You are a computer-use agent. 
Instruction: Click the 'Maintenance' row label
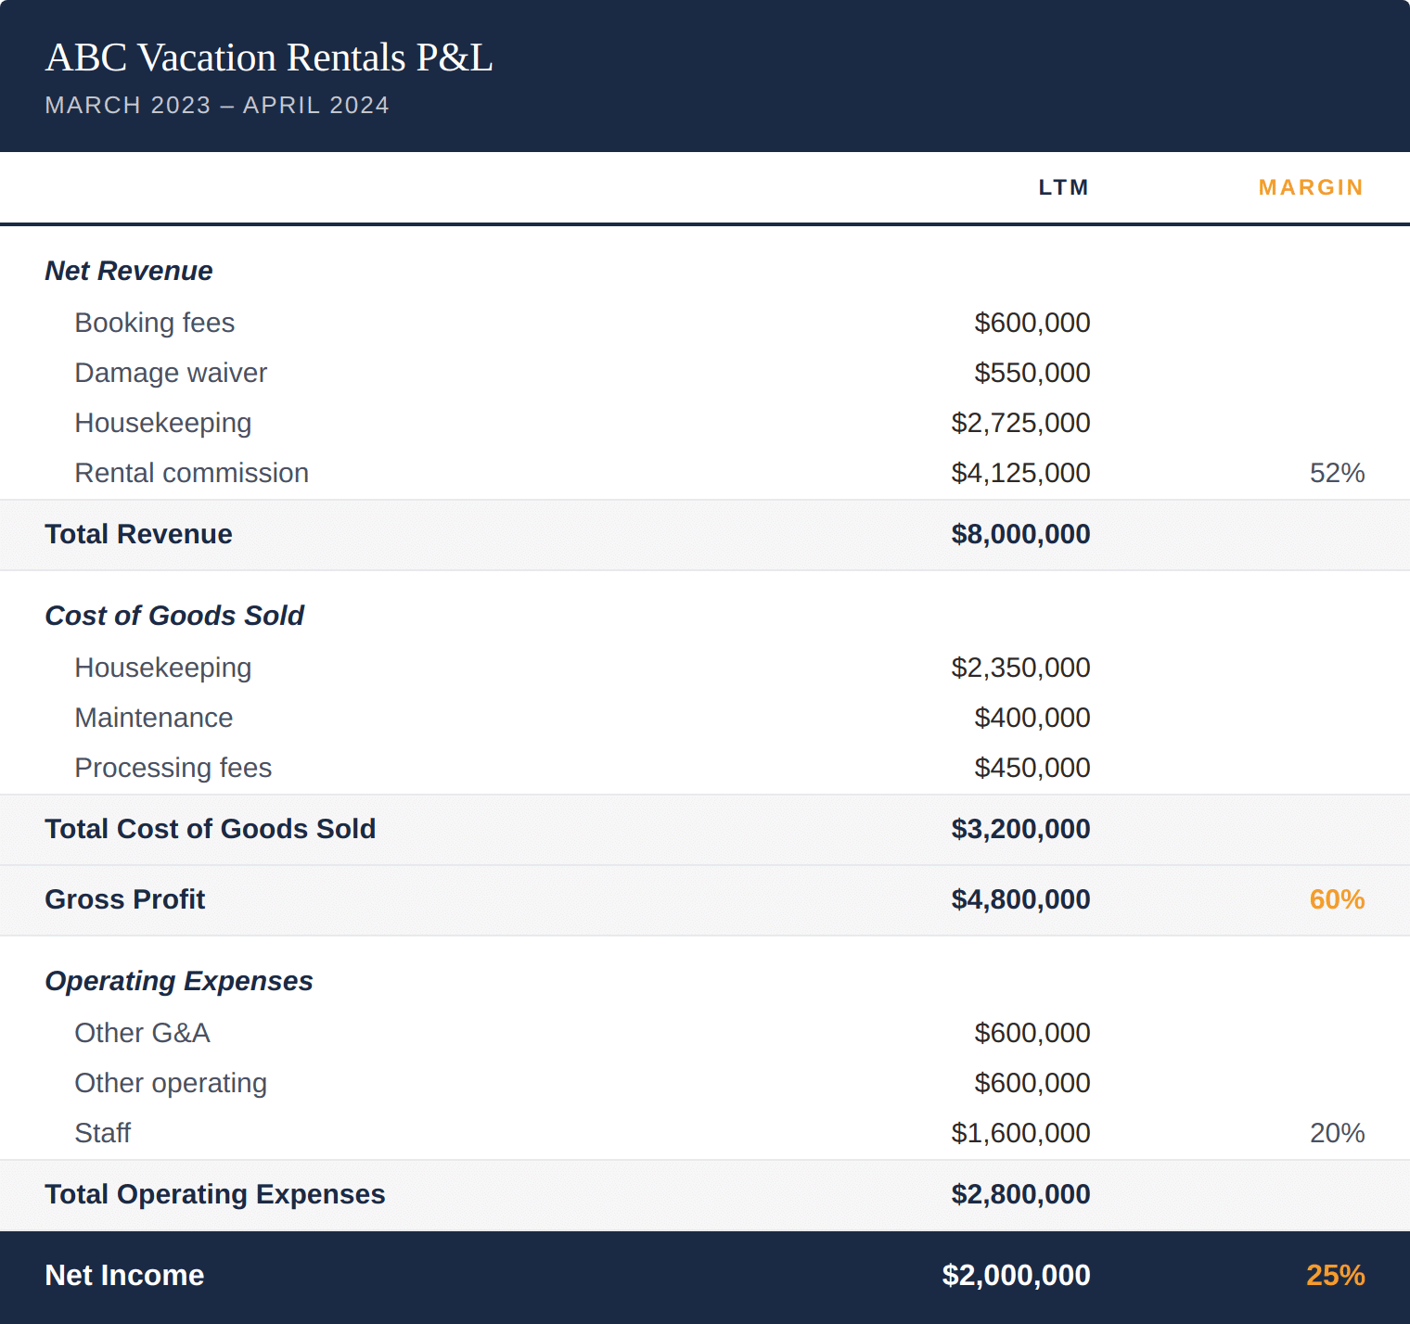pos(154,718)
